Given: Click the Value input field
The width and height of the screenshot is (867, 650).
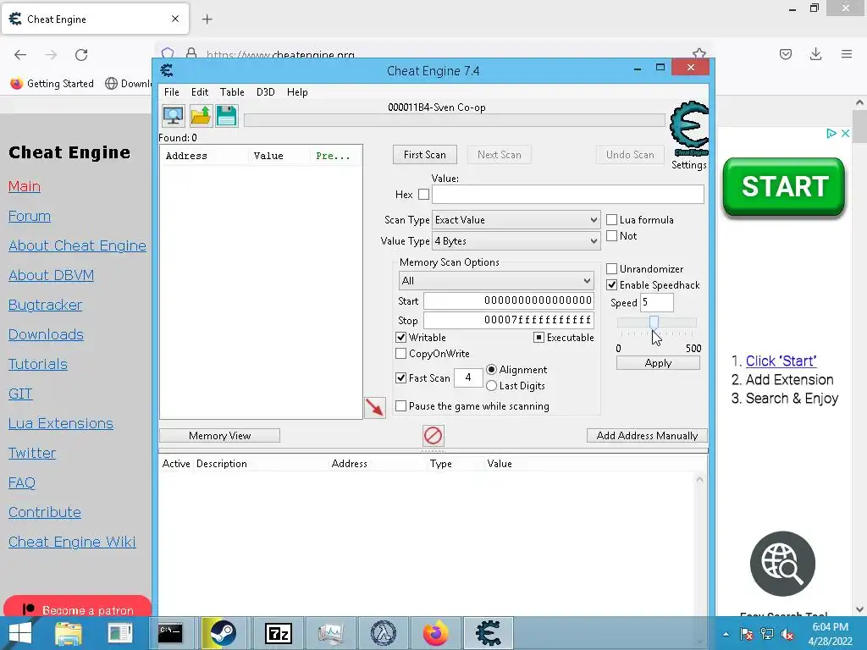Looking at the screenshot, I should [568, 194].
